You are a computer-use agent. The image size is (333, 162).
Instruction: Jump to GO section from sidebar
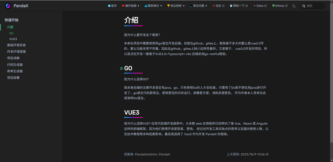click(x=11, y=34)
